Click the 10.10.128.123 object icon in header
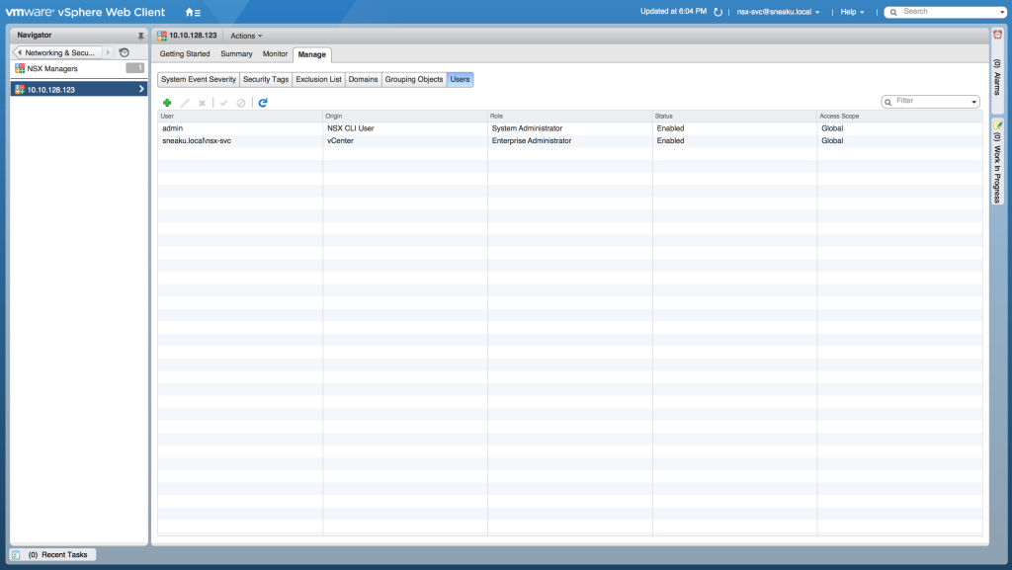 click(x=162, y=36)
